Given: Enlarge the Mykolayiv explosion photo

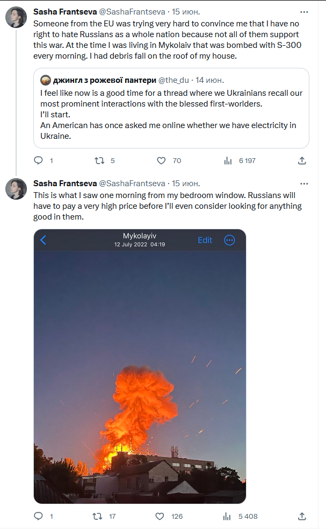Looking at the screenshot, I should 140,366.
